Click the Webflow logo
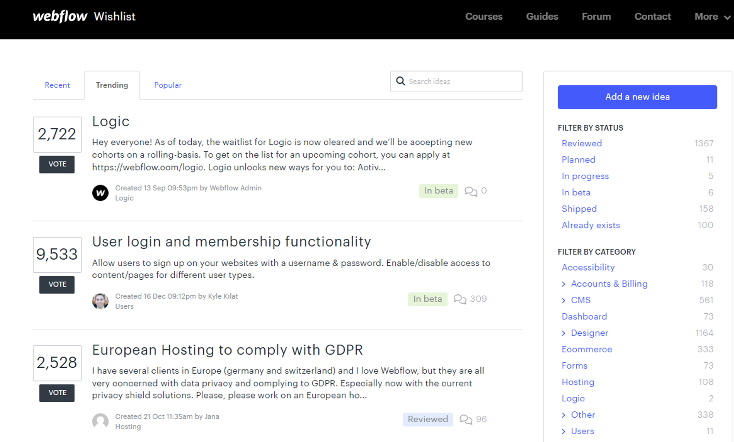The width and height of the screenshot is (734, 442). (x=60, y=17)
